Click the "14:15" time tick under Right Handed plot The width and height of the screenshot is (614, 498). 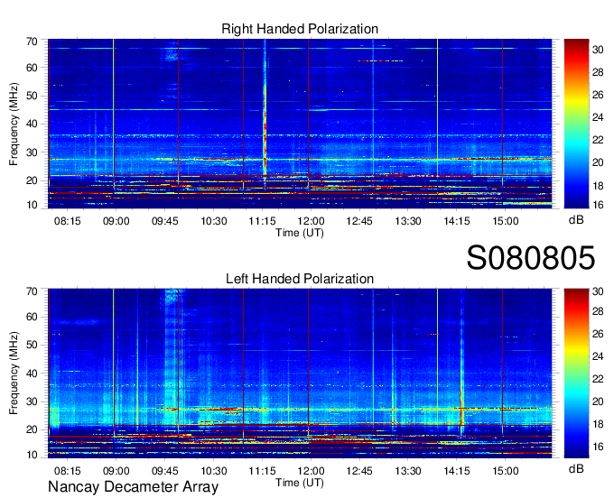point(457,221)
